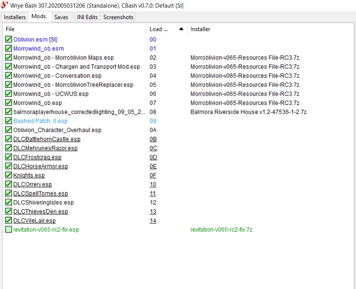Uncheck the DLCFrostcrag.esp checkbox
The height and width of the screenshot is (289, 356).
pyautogui.click(x=8, y=157)
